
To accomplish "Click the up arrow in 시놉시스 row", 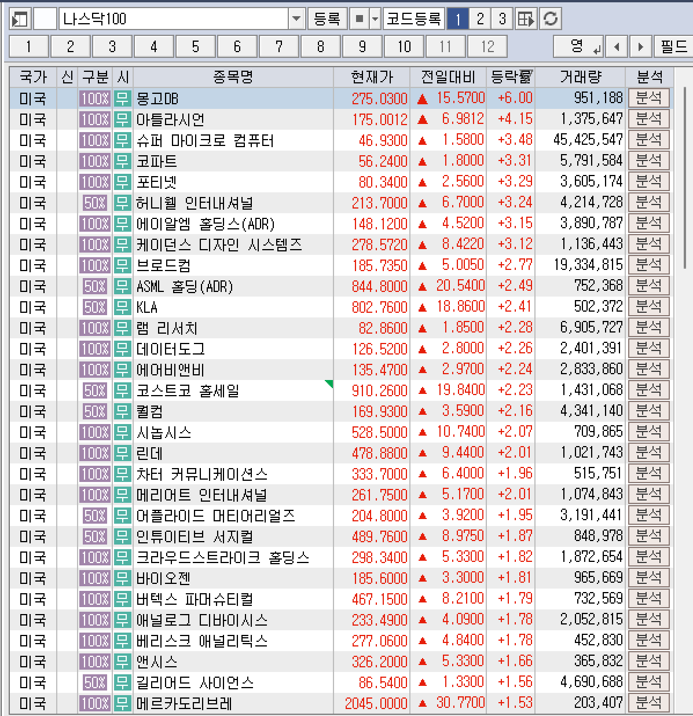I will coord(423,432).
